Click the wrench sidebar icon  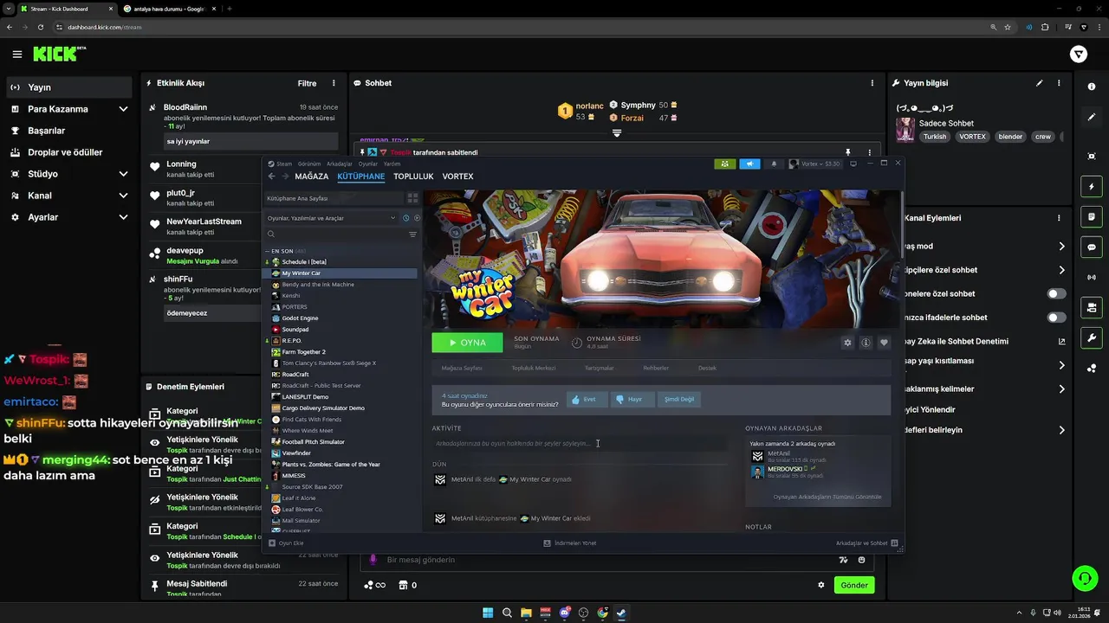(x=1092, y=337)
